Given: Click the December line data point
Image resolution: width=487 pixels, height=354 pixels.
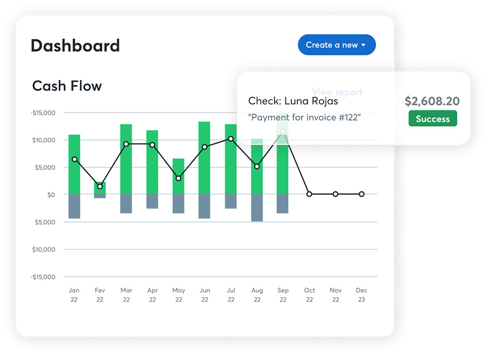Looking at the screenshot, I should (361, 194).
